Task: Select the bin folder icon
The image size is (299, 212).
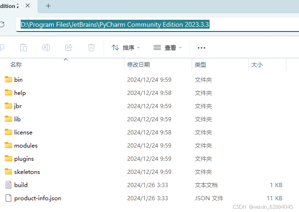Action: (8, 79)
